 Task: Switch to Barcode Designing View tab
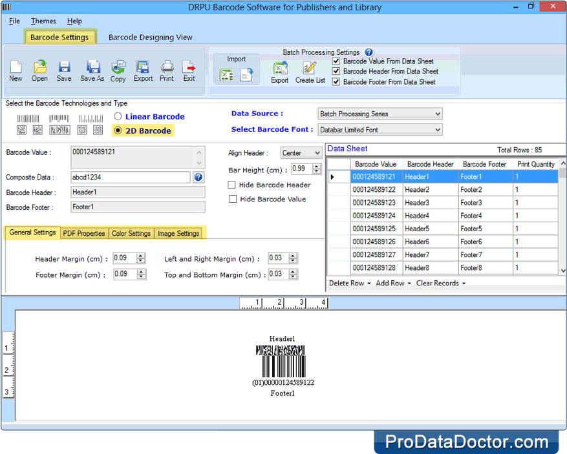(x=151, y=37)
